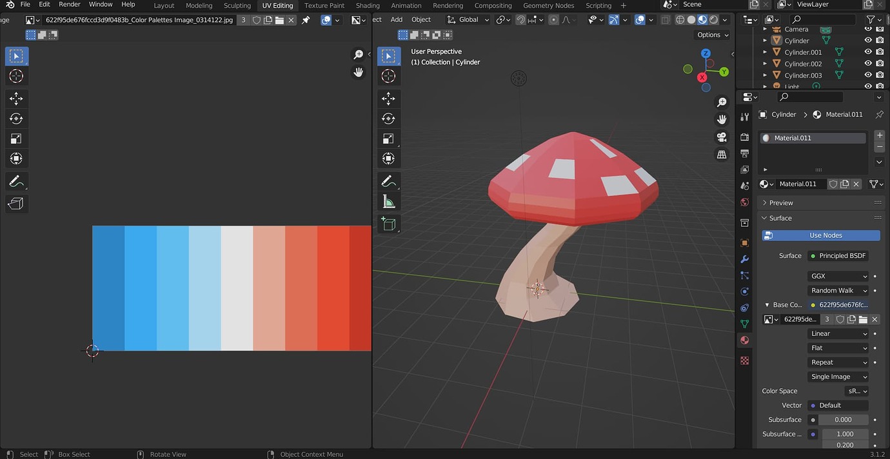Click the search field in the properties editor
The height and width of the screenshot is (459, 890).
pos(809,97)
